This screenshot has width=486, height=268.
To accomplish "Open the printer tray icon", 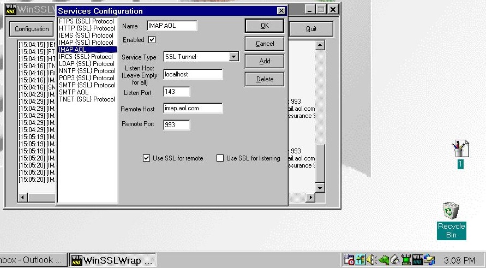I will [395, 260].
